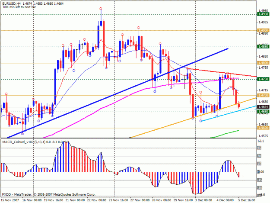Click the 1.4750 green price level label
This screenshot has height=203, width=270.
pos(263,79)
